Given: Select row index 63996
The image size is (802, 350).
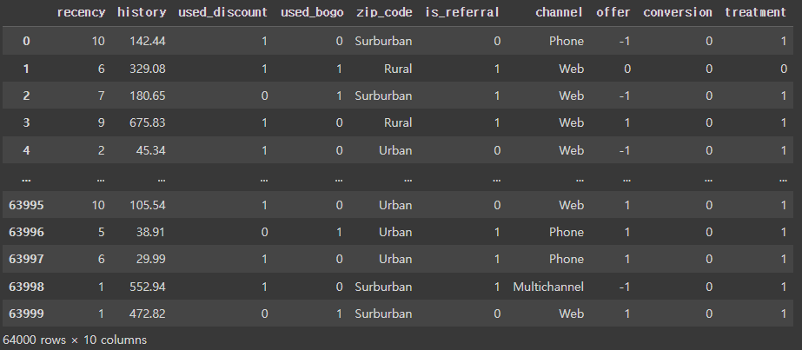Looking at the screenshot, I should pyautogui.click(x=26, y=232).
